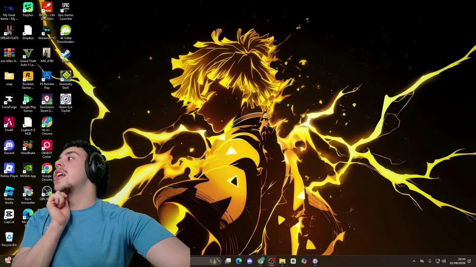The height and width of the screenshot is (267, 476).
Task: Launch BitLife - Life Simulator shortcut
Action: [x=47, y=11]
